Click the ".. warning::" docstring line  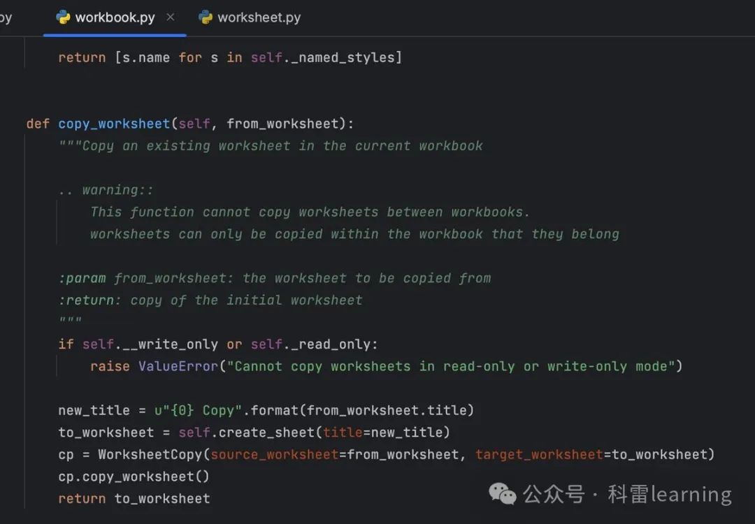tap(106, 191)
